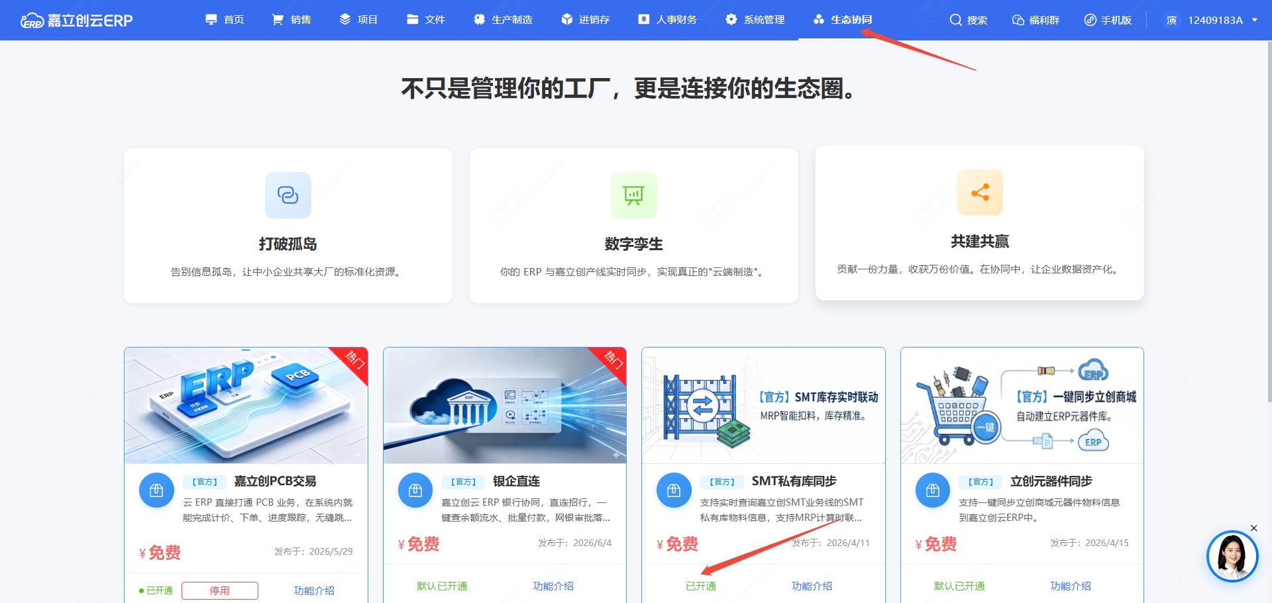Click the 系统管理 settings gear icon
The height and width of the screenshot is (603, 1272).
click(x=731, y=20)
